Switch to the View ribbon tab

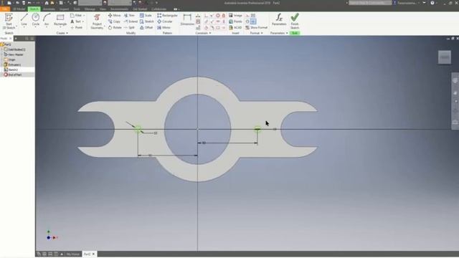pyautogui.click(x=103, y=9)
